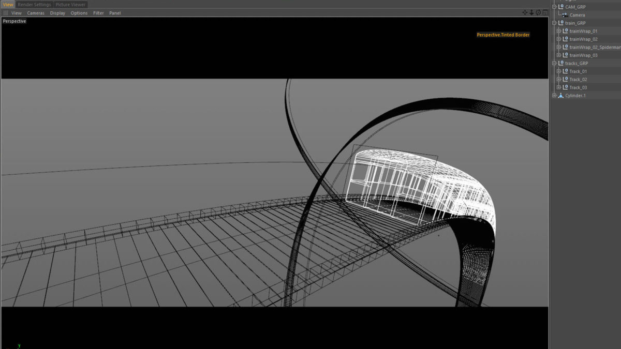Open the viewport Display menu
This screenshot has width=621, height=349.
[x=57, y=13]
